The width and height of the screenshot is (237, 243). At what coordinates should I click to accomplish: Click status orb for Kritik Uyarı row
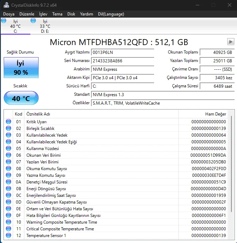pyautogui.click(x=8, y=122)
